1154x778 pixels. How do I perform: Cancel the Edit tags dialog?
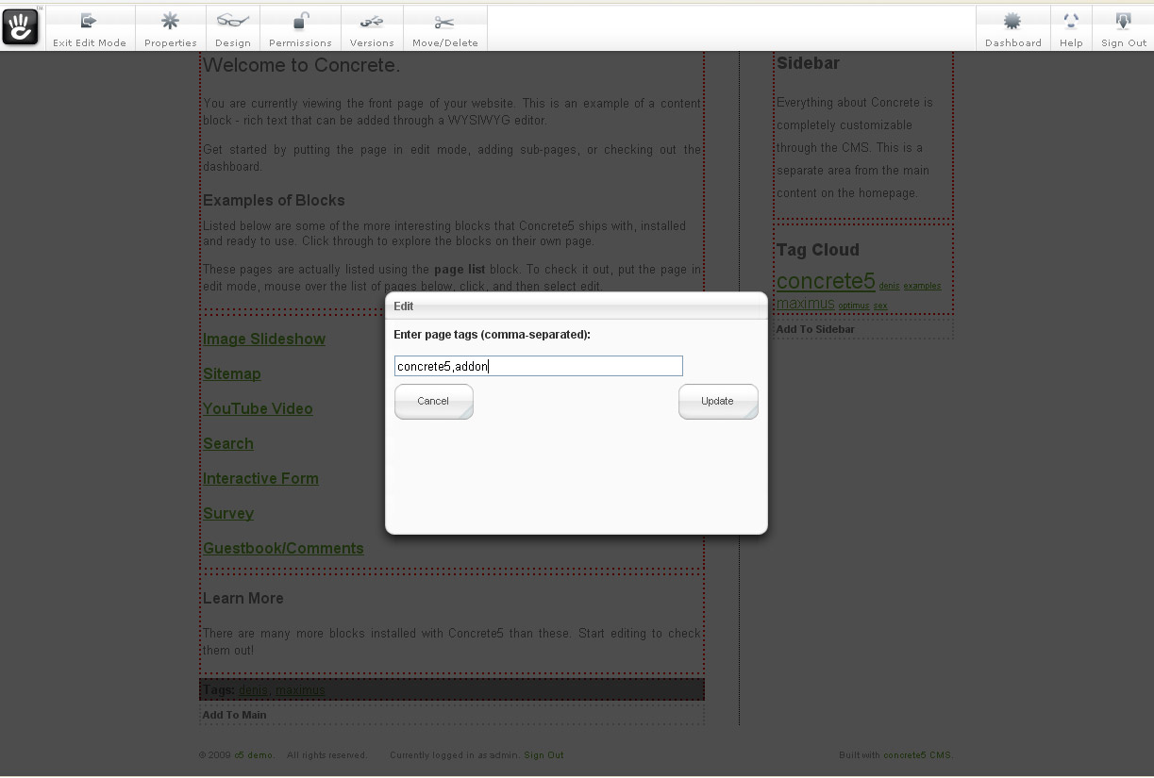[x=433, y=402]
